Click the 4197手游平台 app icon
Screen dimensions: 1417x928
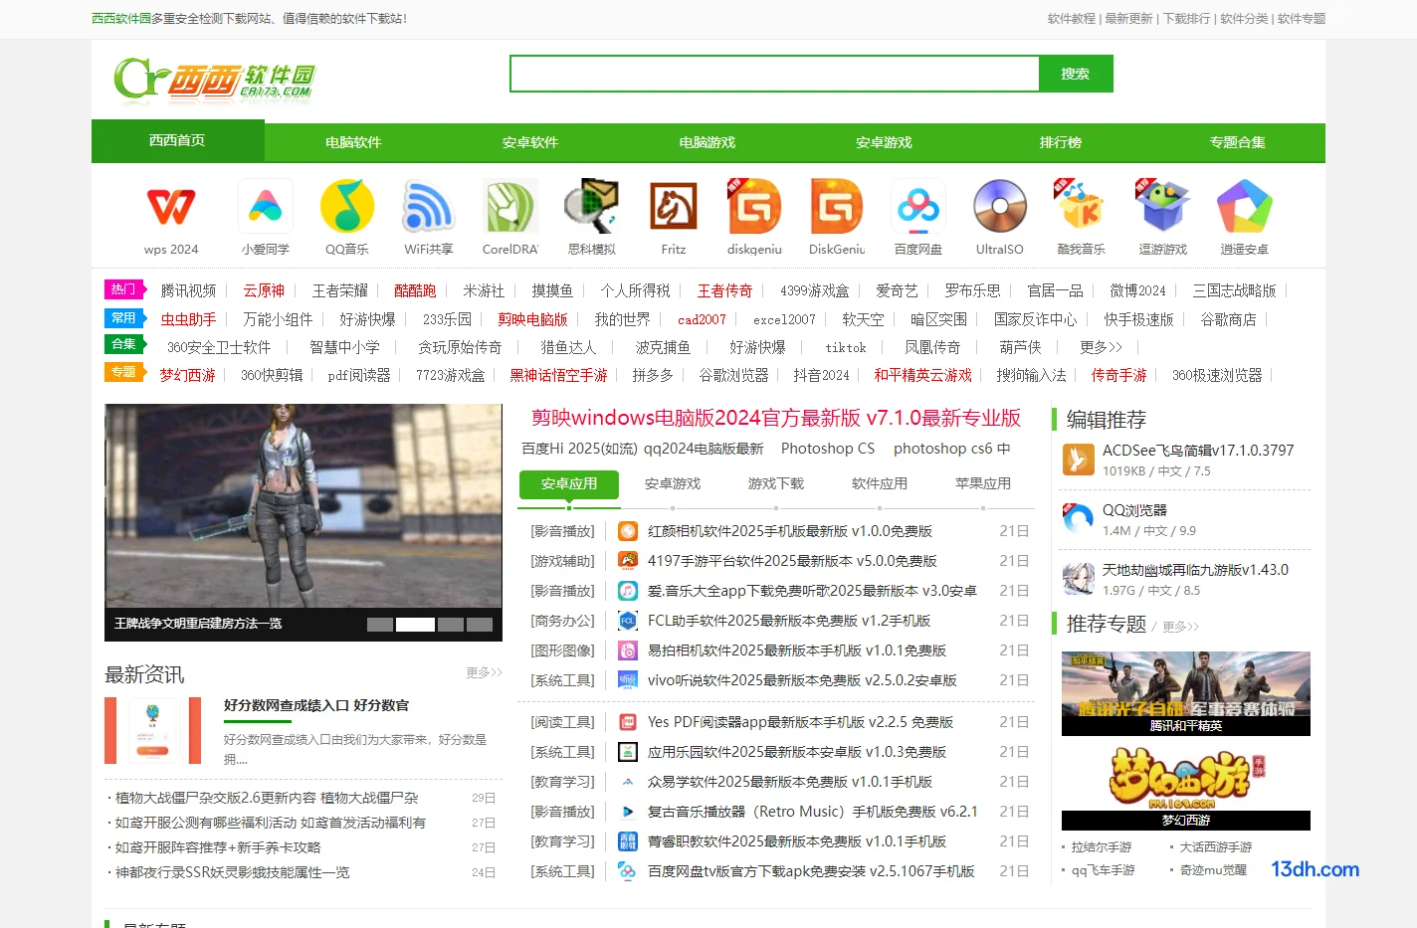click(x=628, y=561)
